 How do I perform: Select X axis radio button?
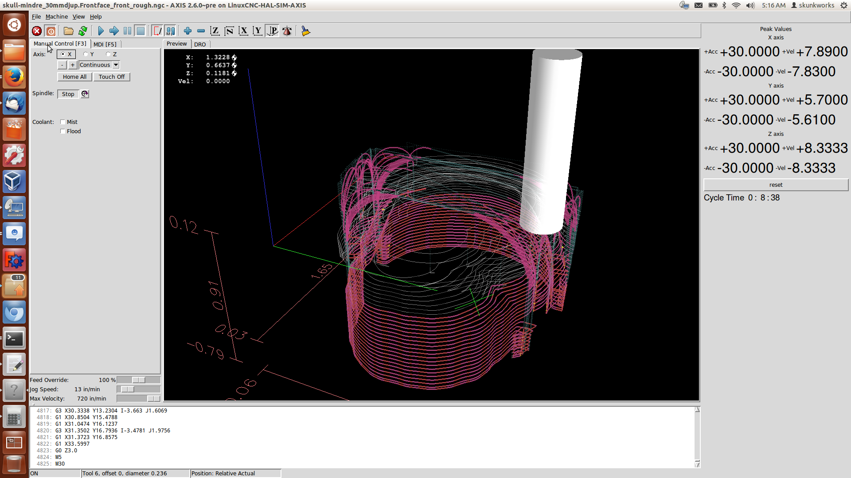coord(66,54)
